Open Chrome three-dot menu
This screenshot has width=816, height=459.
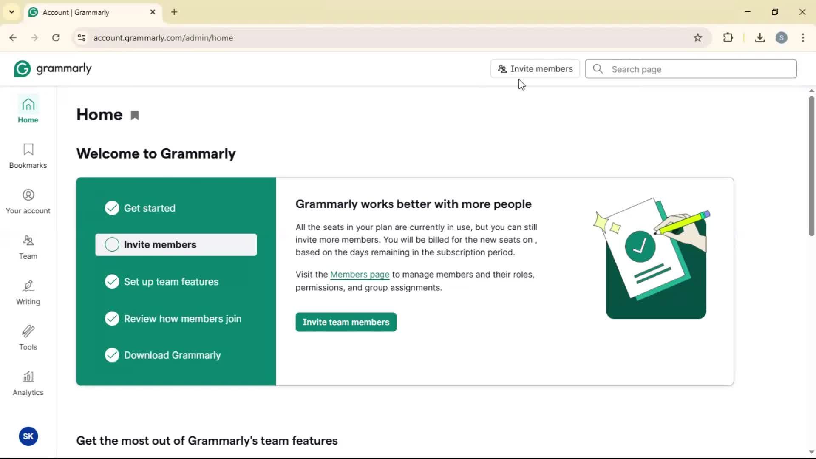803,38
